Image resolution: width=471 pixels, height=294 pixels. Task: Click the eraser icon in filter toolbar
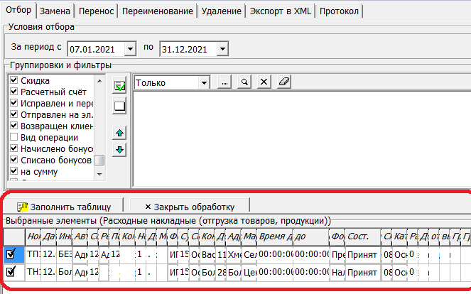[284, 82]
